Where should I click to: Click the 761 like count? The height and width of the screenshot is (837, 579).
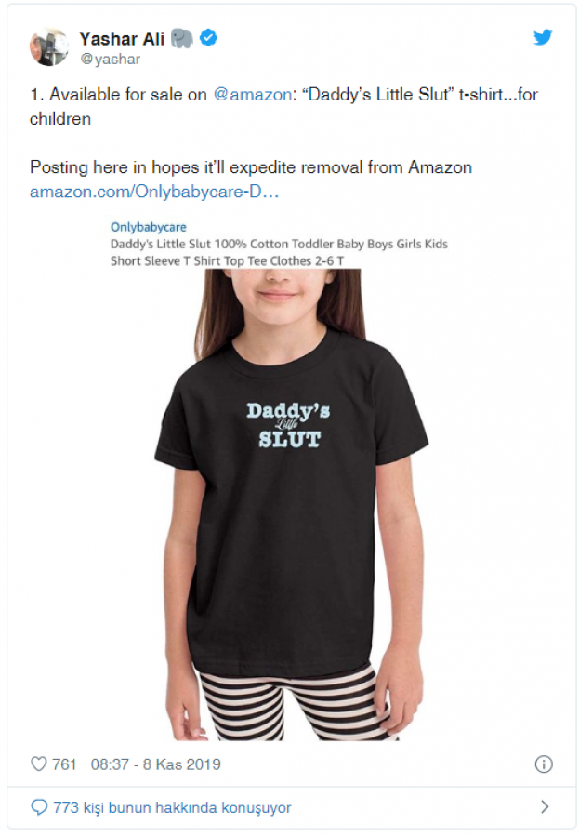tap(64, 764)
